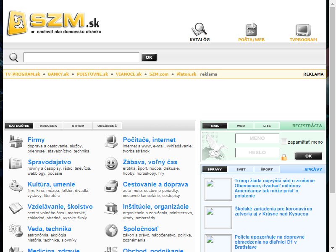Select the Lite login tab

coord(267,126)
